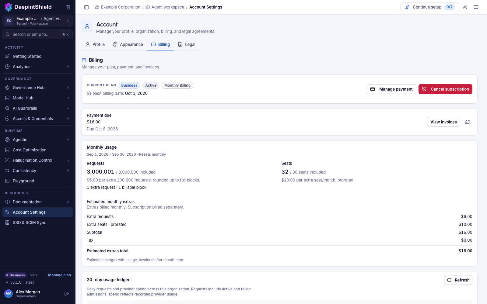Screen dimensions: 487x304
Task: Click the DeepintShield shield logo
Action: (x=9, y=7)
